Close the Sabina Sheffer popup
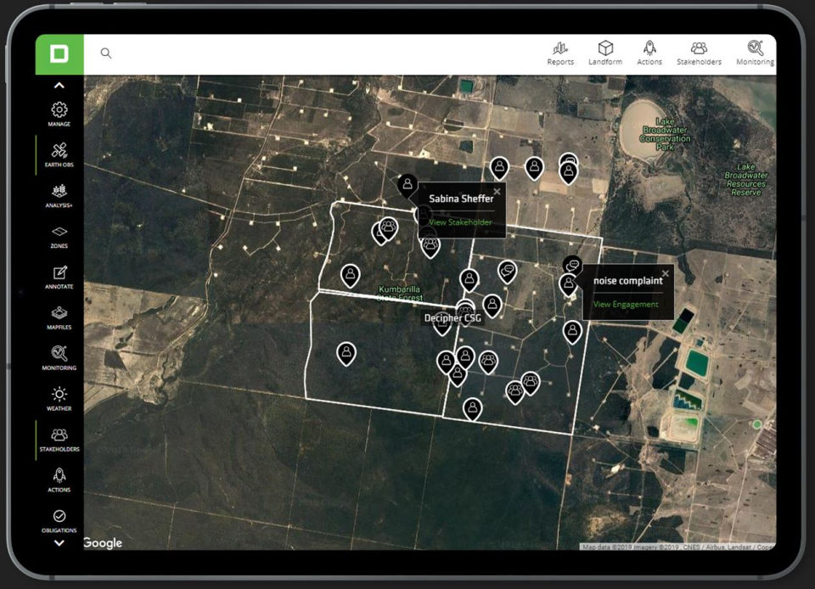 497,192
